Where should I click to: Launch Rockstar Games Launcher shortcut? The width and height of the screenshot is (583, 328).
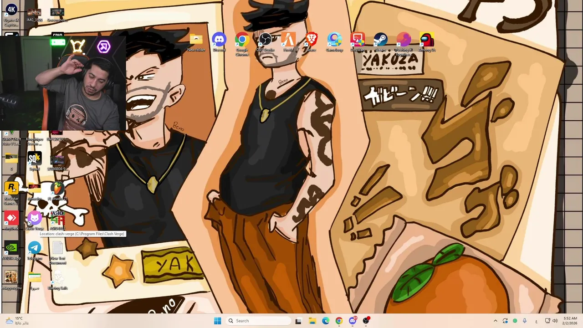pos(11,193)
